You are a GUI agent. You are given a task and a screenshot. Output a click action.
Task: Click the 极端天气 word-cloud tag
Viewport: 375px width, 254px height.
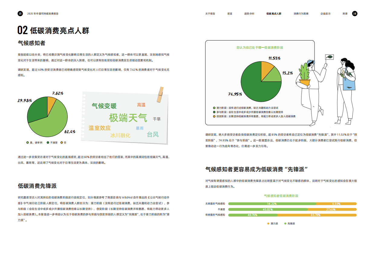(128, 117)
